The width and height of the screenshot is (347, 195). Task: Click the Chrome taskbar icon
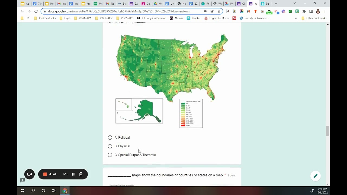[x=65, y=191]
